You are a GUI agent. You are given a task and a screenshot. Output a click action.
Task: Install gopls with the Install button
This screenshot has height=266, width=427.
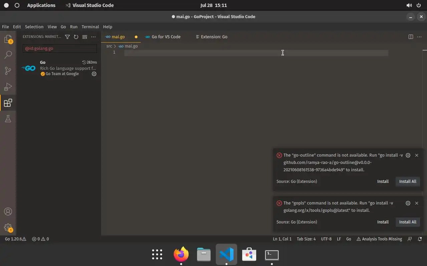pos(383,222)
